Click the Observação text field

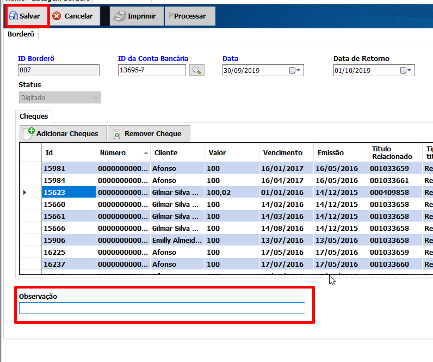pos(162,308)
